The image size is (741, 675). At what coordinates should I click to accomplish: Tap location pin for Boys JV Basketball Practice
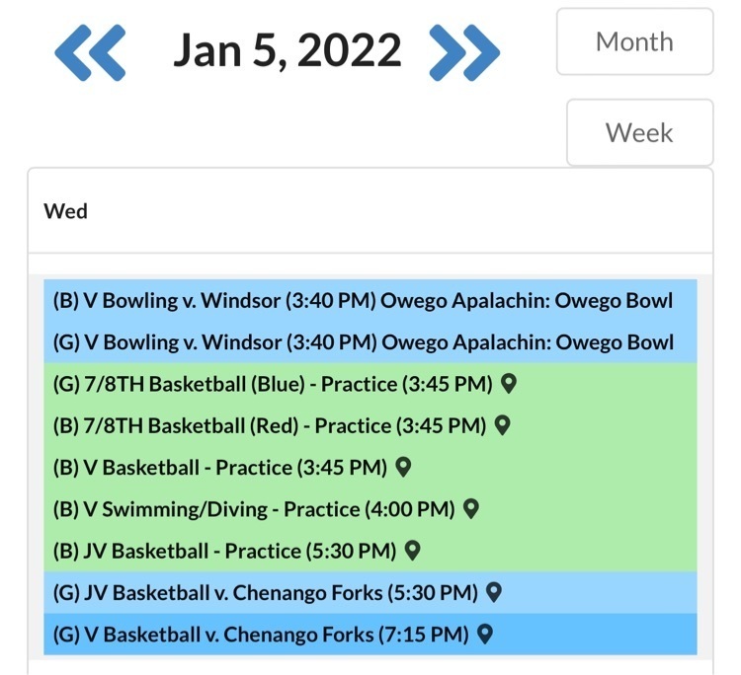coord(412,550)
